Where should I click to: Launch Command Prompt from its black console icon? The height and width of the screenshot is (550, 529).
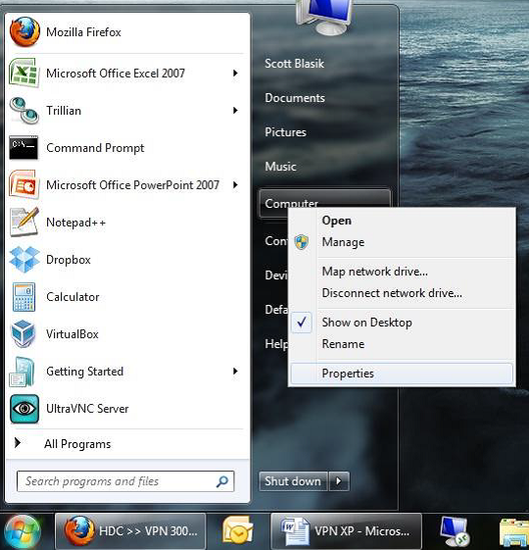24,147
